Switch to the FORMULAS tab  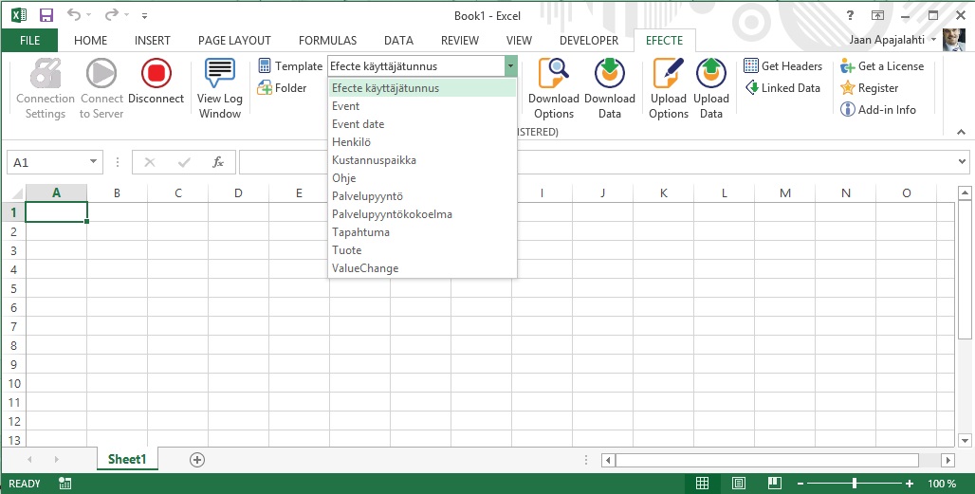(328, 41)
